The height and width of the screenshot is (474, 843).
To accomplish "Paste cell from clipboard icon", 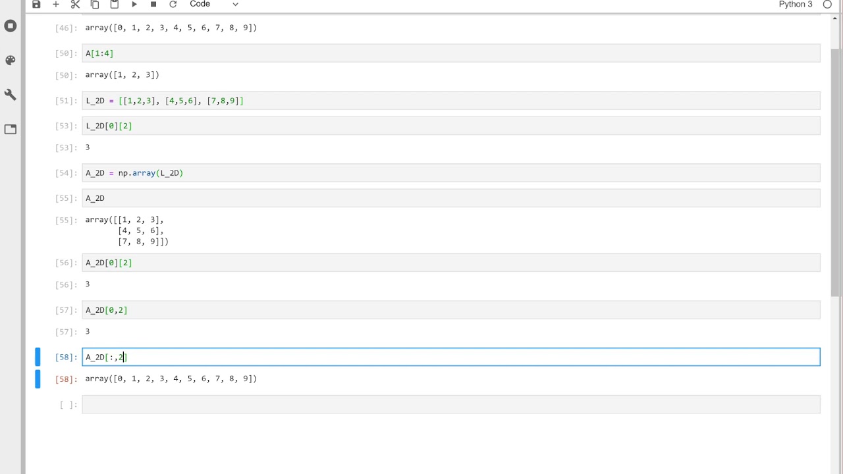I will point(115,4).
